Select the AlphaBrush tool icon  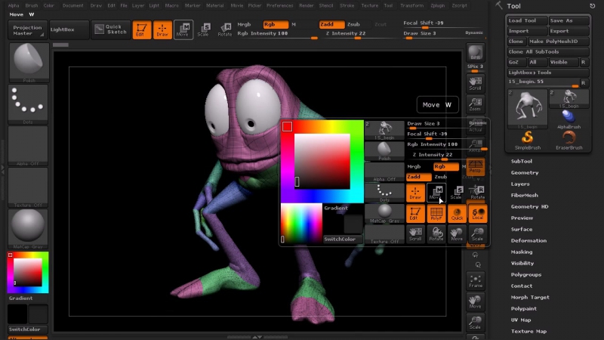pos(569,119)
